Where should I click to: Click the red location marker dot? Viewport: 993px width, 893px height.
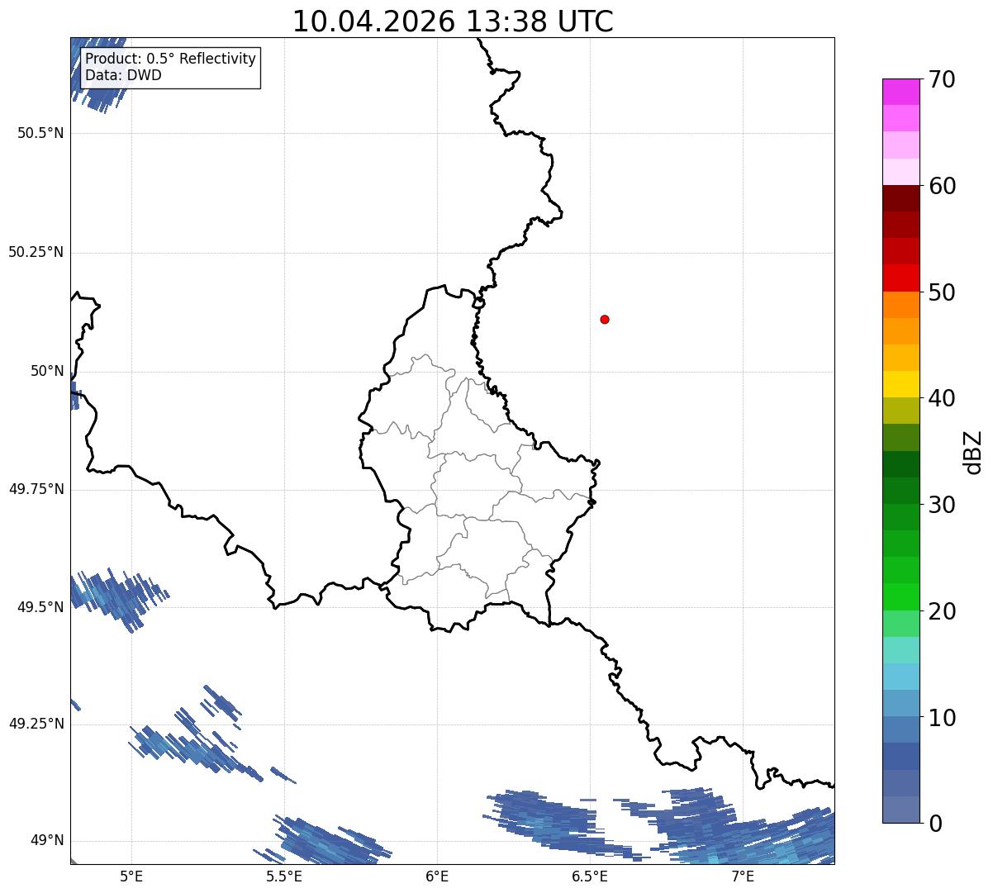pos(605,319)
